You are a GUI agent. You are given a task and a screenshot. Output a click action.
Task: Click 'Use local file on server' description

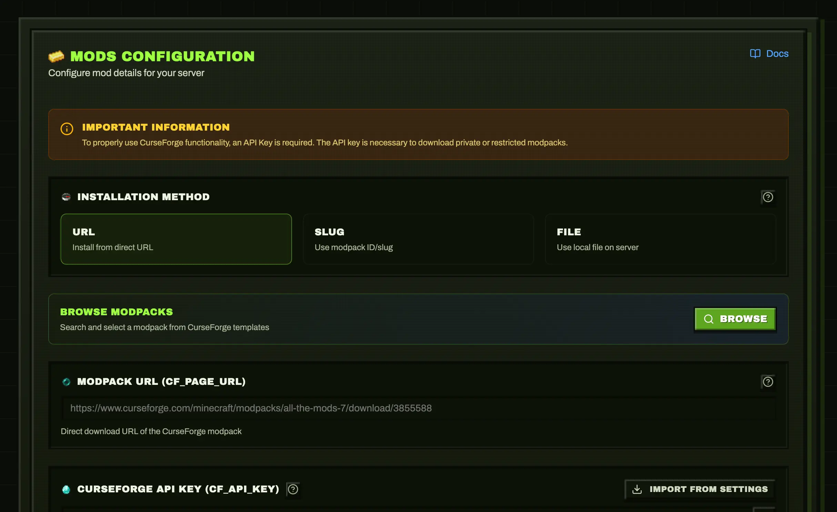pyautogui.click(x=597, y=247)
